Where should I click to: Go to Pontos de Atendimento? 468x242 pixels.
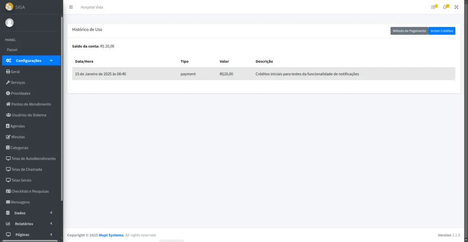[x=28, y=104]
